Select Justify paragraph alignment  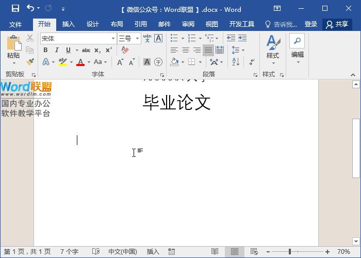[208, 50]
